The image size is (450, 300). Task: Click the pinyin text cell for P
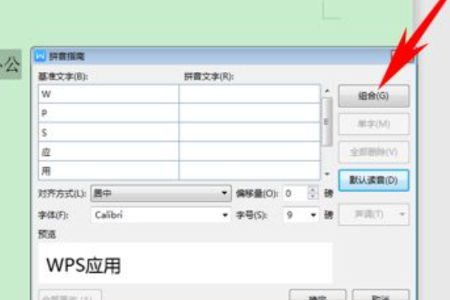tap(249, 113)
